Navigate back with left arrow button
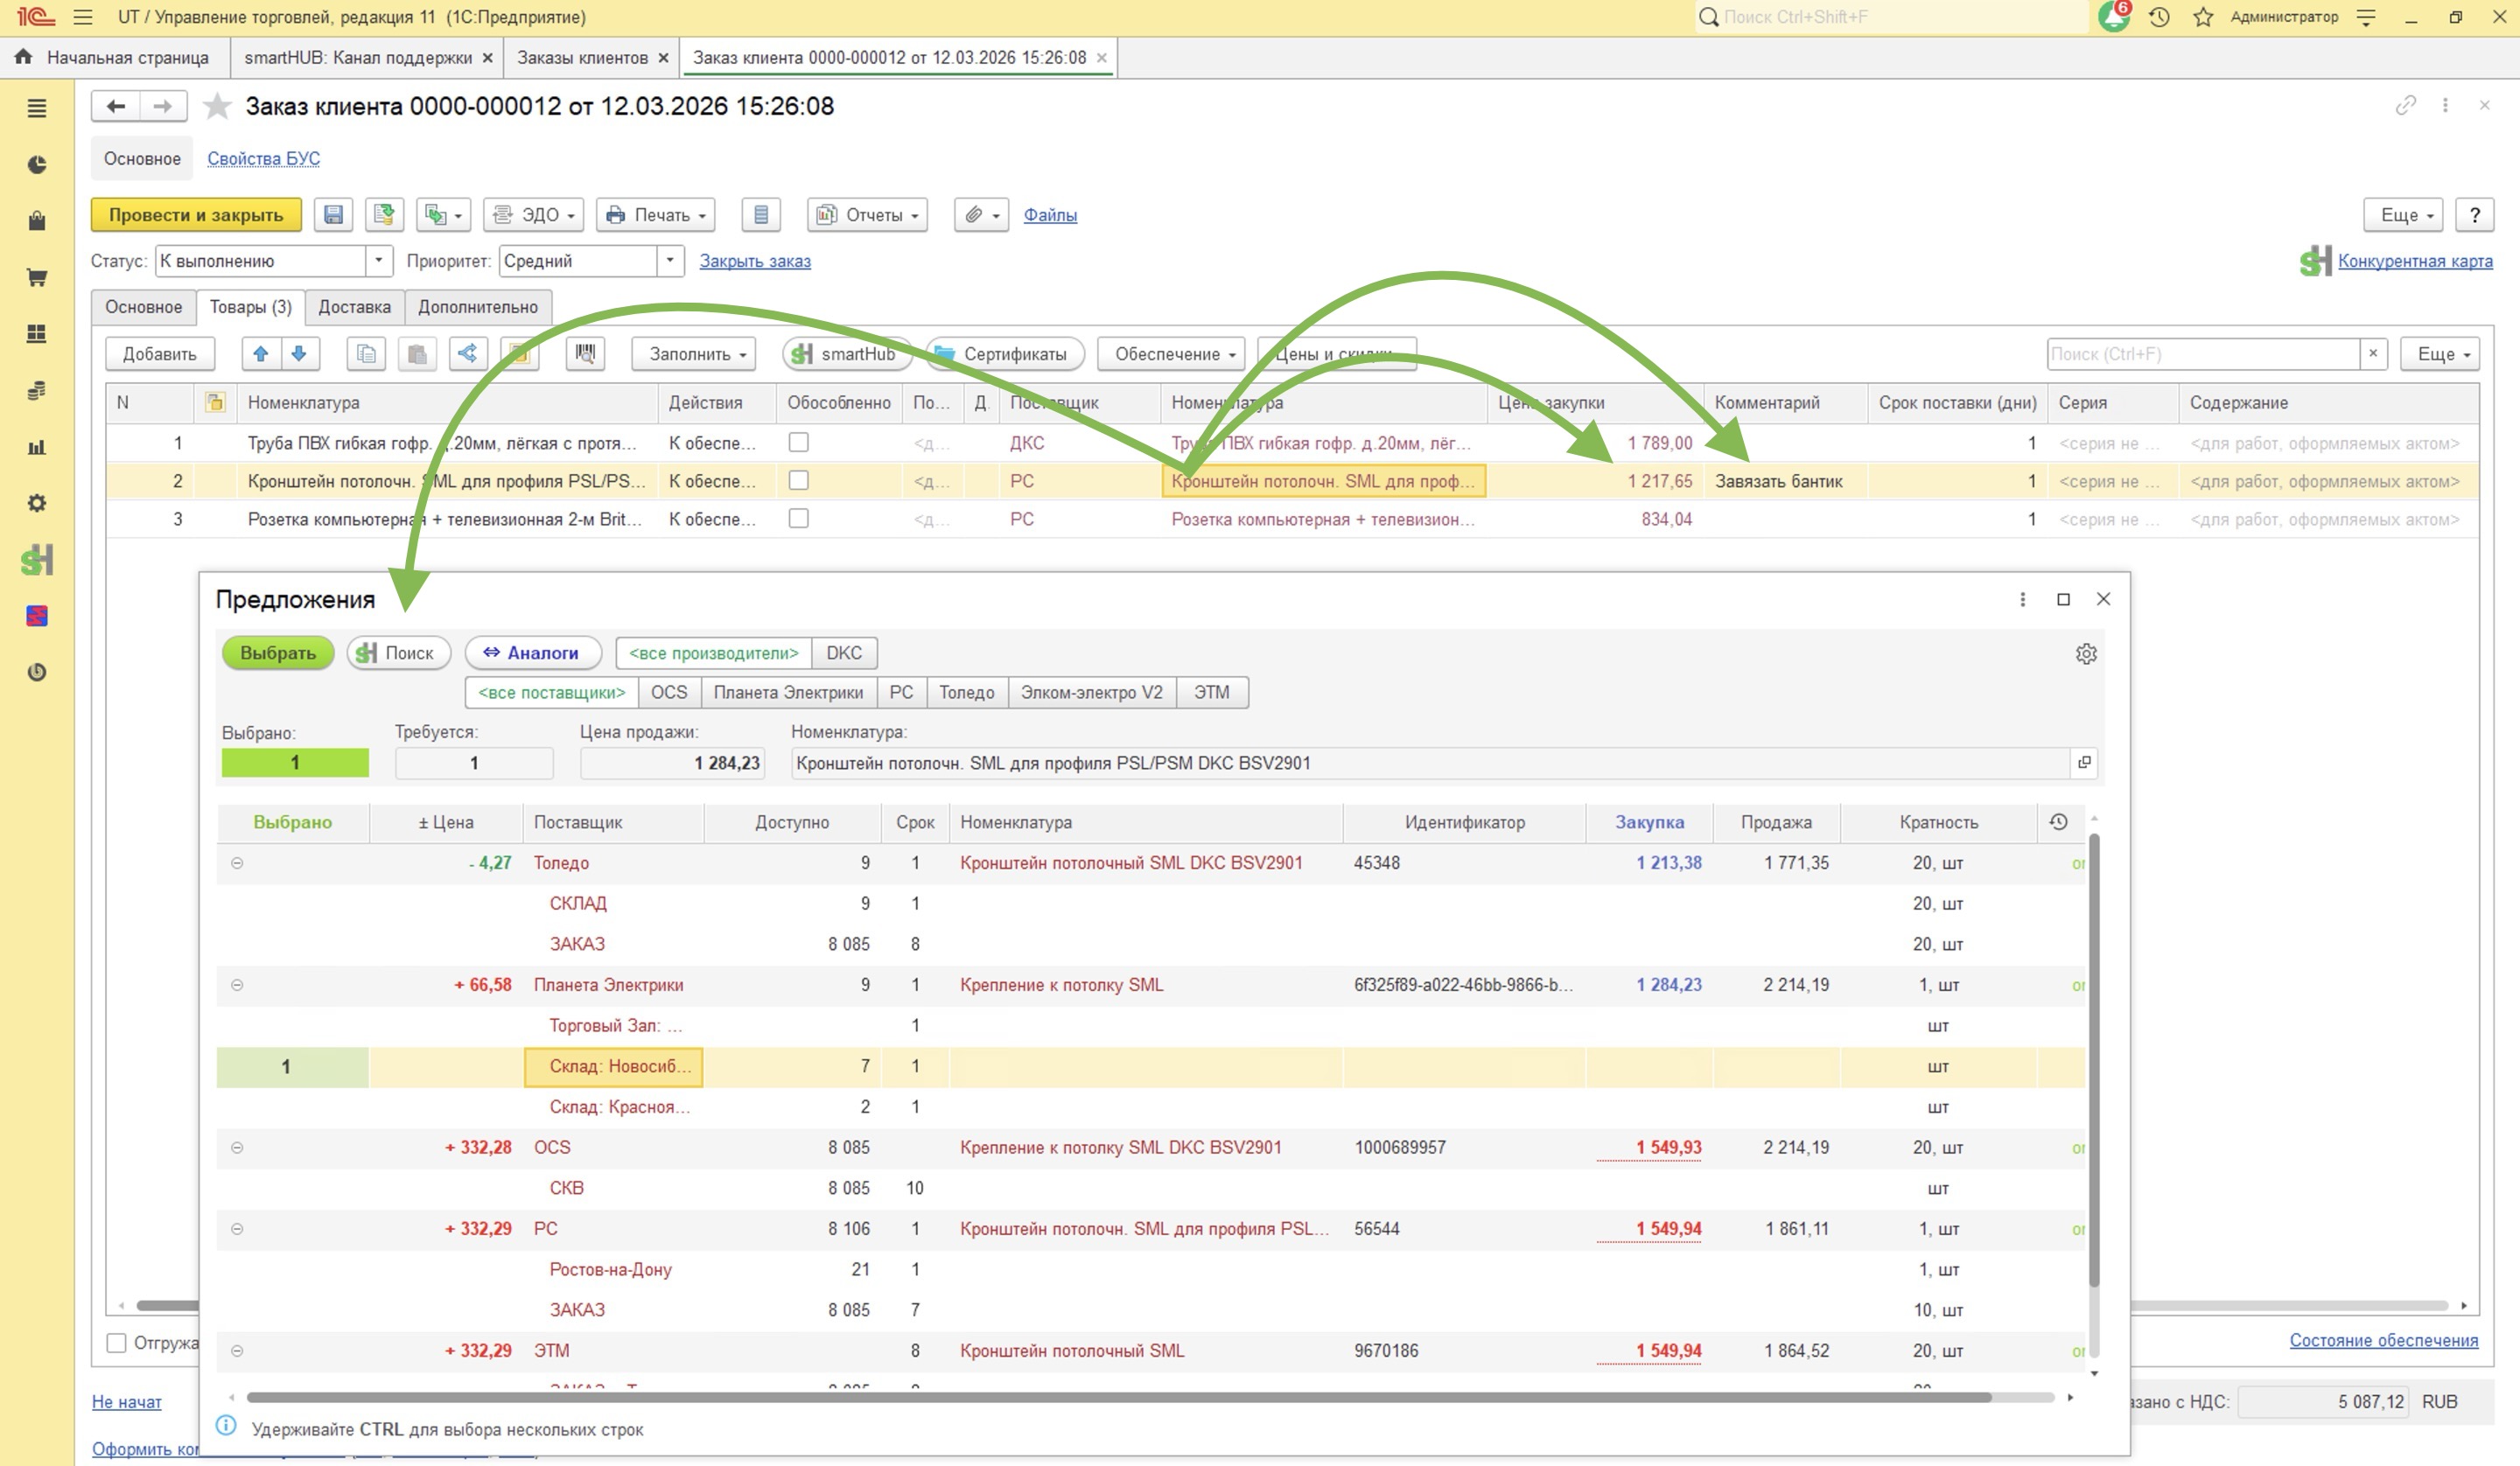This screenshot has height=1466, width=2520. (116, 106)
